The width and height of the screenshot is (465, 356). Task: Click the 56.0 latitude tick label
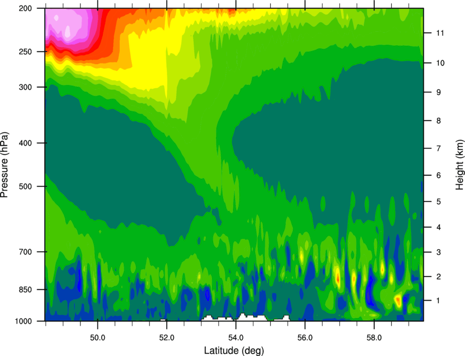tap(305, 337)
